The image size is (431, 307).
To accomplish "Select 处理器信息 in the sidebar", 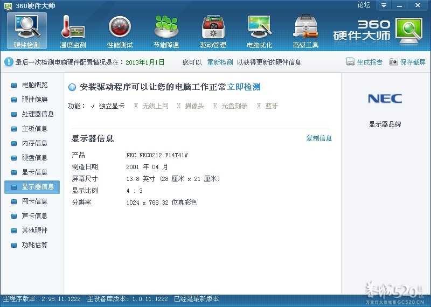I will click(32, 114).
